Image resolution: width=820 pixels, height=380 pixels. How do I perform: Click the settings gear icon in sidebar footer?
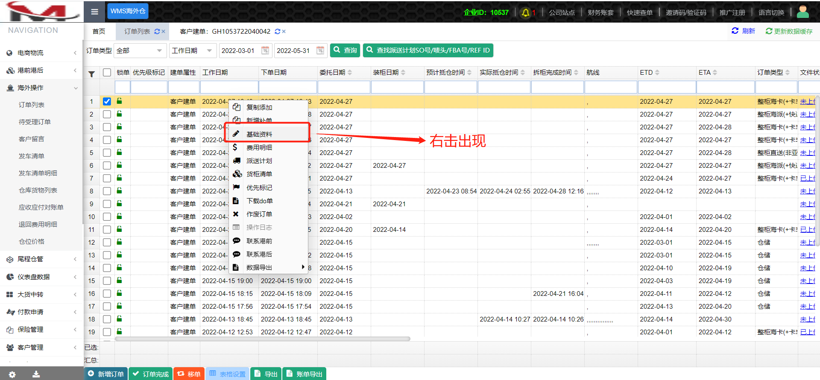[12, 374]
